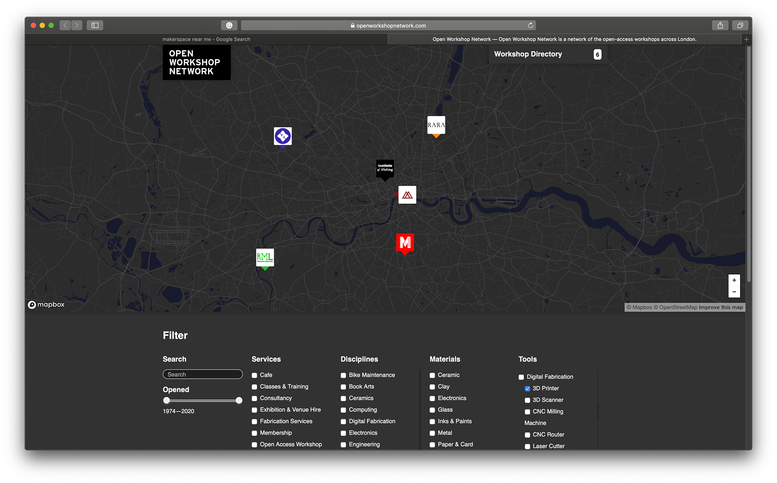This screenshot has width=777, height=483.
Task: Click the Safari address bar
Action: (388, 25)
